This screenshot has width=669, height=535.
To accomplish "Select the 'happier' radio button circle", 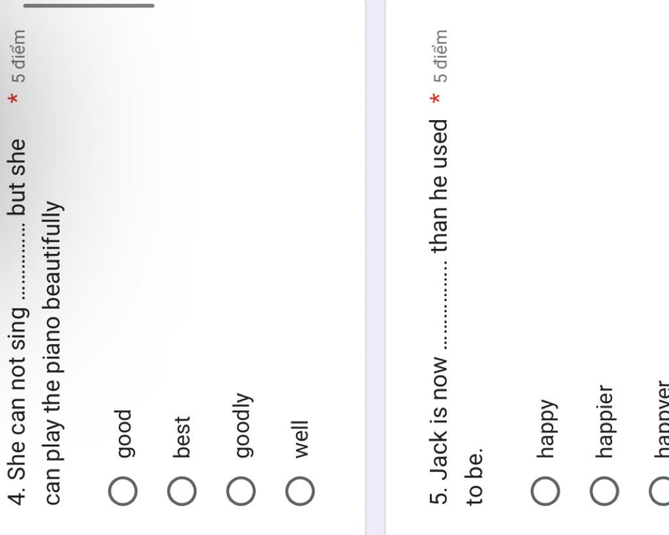I will click(x=604, y=491).
